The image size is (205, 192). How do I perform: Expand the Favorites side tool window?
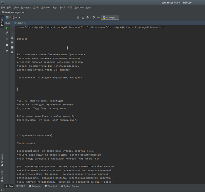click(2, 176)
